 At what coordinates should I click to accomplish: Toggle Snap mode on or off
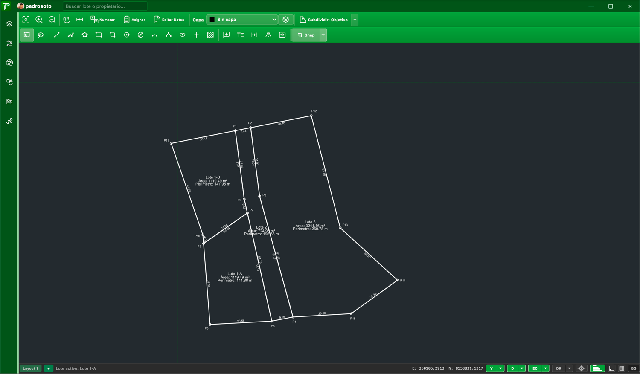pos(306,35)
